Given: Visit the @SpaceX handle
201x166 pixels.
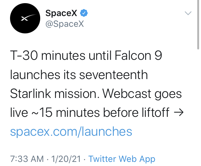Looking at the screenshot, I should [65, 24].
